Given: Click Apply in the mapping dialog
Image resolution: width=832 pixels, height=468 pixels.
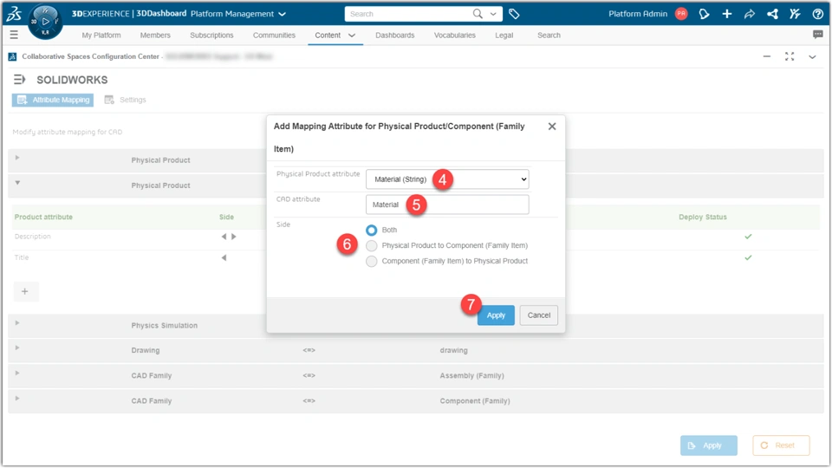Looking at the screenshot, I should (x=496, y=315).
